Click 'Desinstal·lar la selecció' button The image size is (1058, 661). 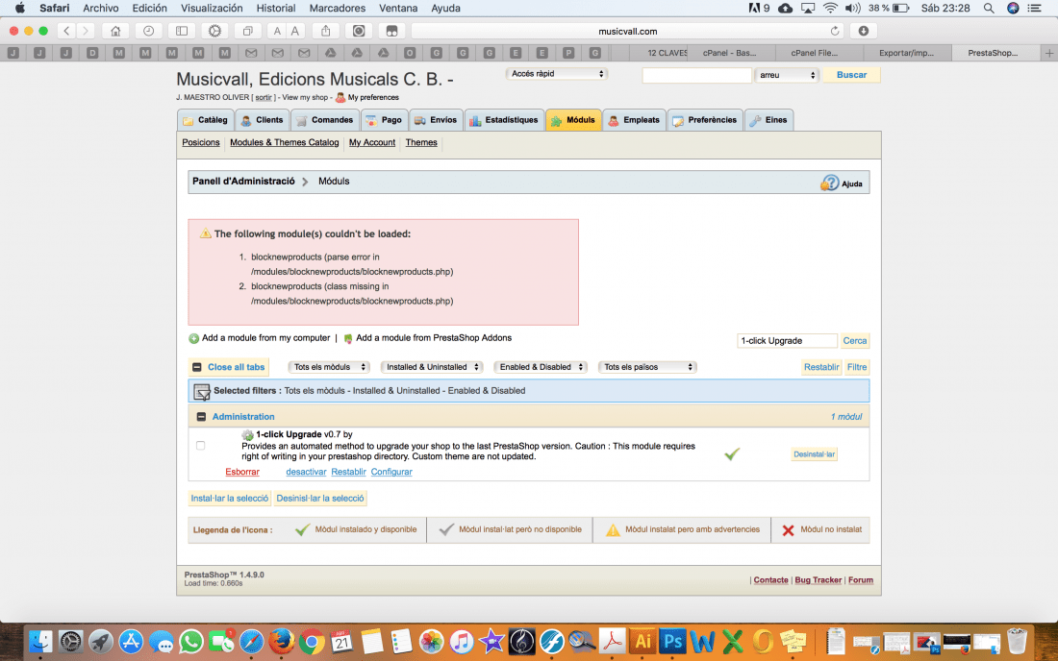click(x=320, y=499)
